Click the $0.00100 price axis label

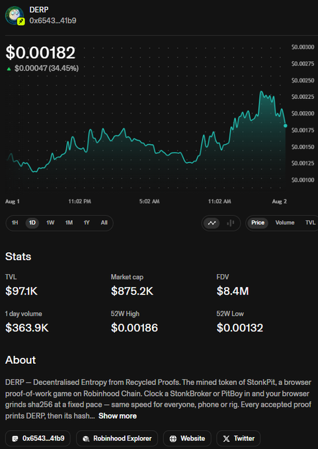coord(303,180)
